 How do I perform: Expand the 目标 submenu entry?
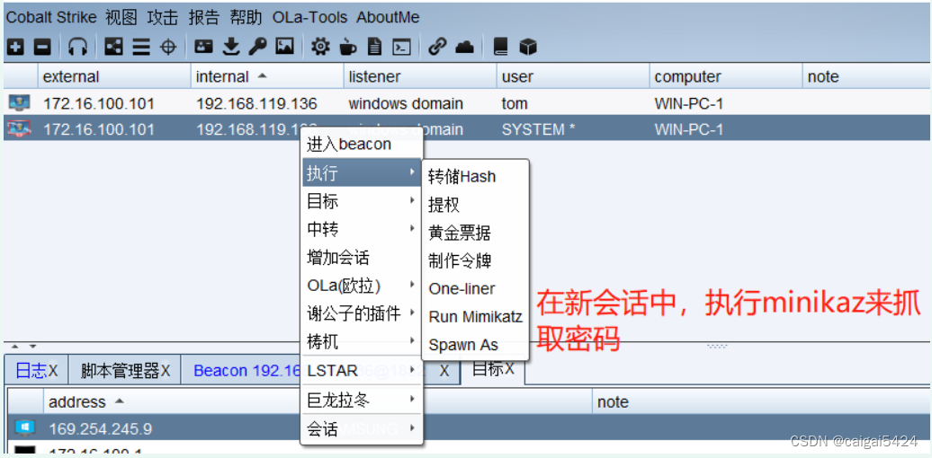(x=362, y=201)
